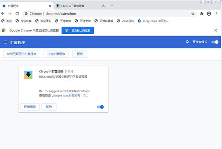Screen dimensions: 222x149
Task: Switch to the 扩展程序 tab
Action: [x=27, y=6]
